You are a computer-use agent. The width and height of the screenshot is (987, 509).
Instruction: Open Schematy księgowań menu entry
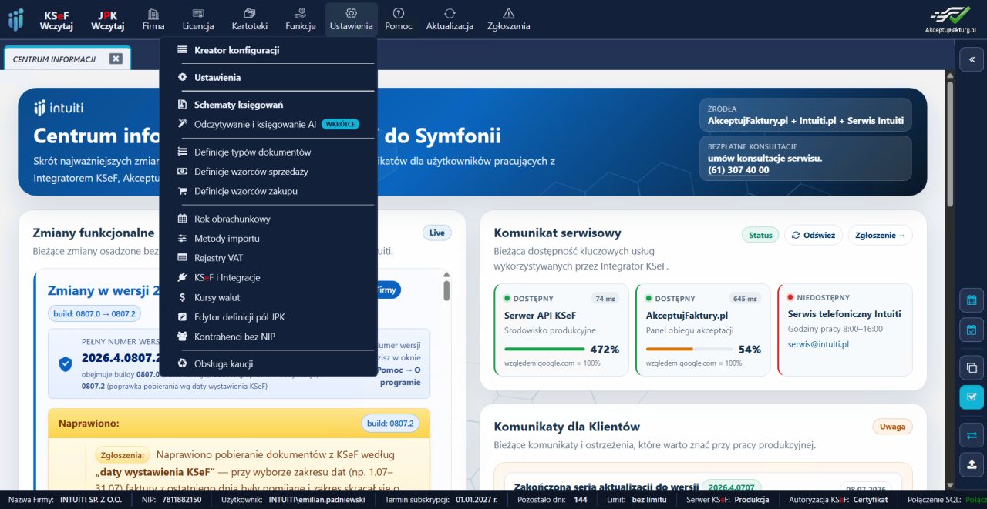click(268, 105)
